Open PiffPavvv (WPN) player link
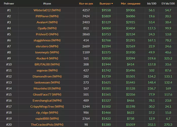This screenshot has width=177, height=127. [47, 16]
